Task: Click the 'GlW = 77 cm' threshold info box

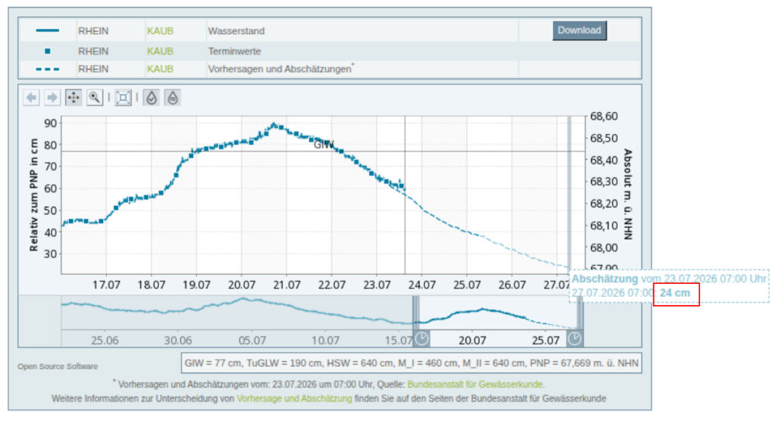Action: 411,363
